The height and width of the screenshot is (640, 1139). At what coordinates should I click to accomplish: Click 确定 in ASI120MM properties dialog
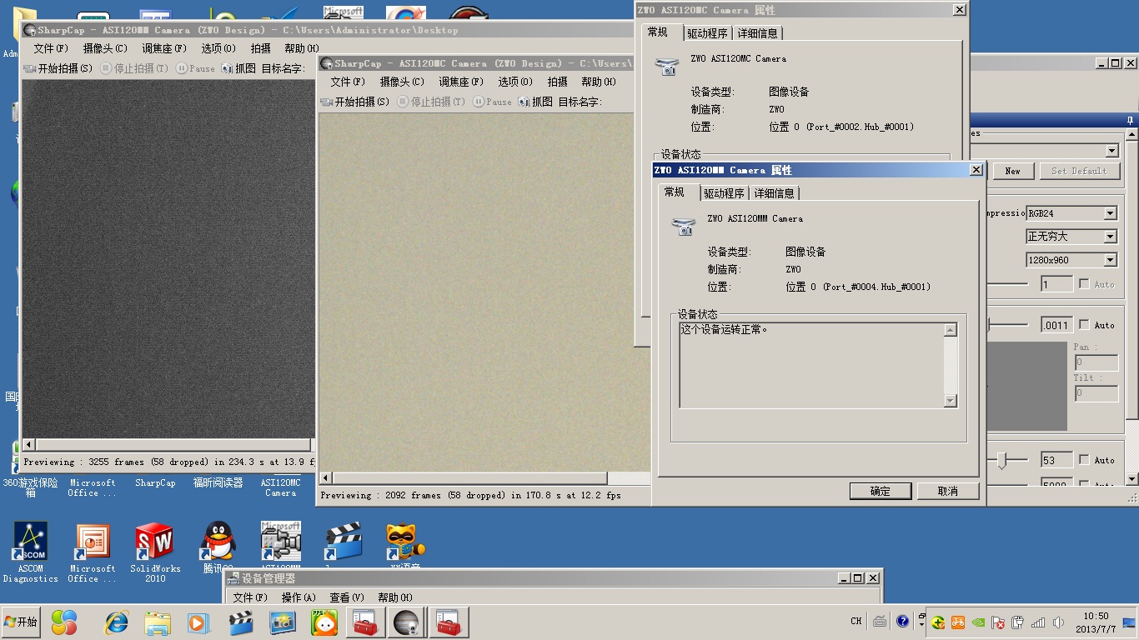pyautogui.click(x=881, y=491)
